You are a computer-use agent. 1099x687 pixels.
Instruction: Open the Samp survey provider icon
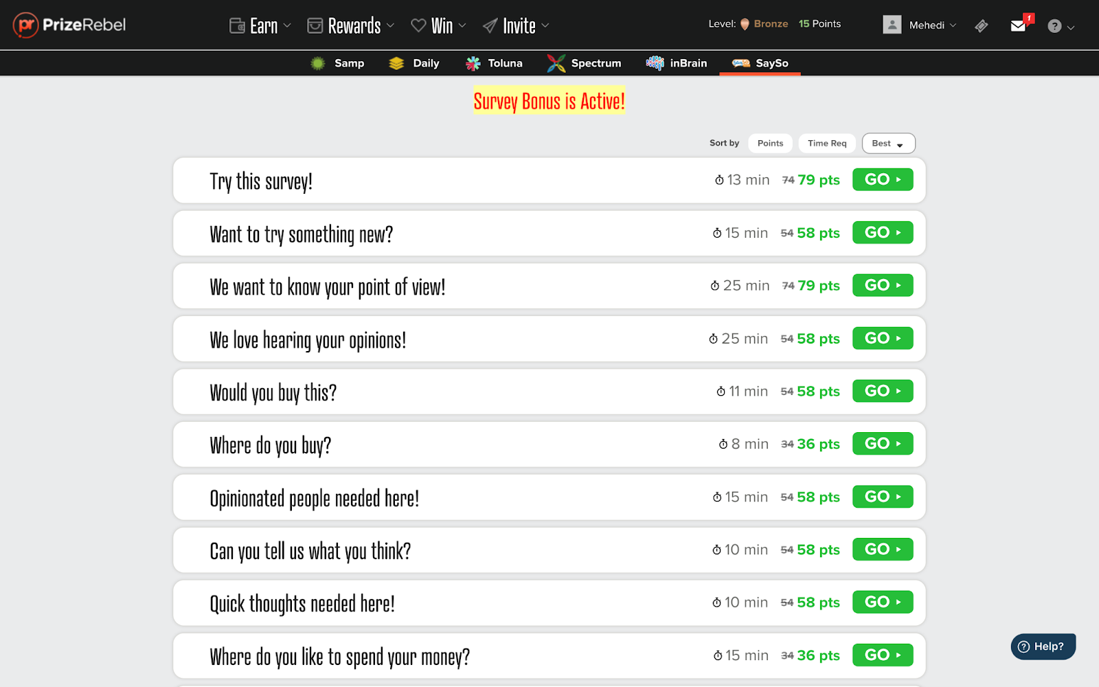pyautogui.click(x=317, y=63)
